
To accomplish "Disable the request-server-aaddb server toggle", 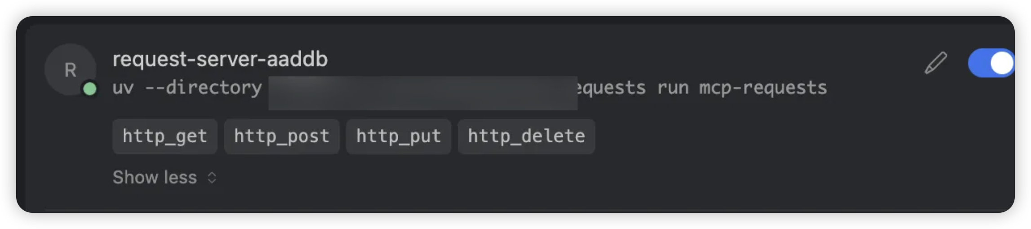I will pos(991,63).
